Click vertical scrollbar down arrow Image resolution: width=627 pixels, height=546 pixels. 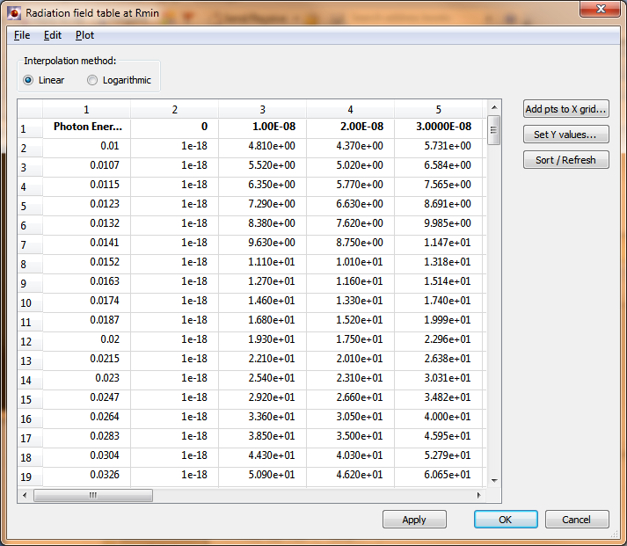[493, 480]
